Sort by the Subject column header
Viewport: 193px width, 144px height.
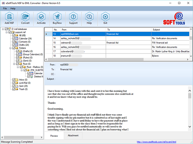tap(170, 30)
